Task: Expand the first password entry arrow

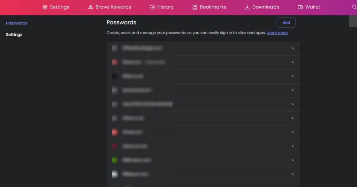Action: tap(293, 48)
